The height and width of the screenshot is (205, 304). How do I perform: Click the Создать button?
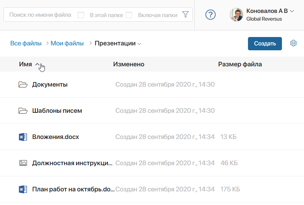pyautogui.click(x=265, y=44)
